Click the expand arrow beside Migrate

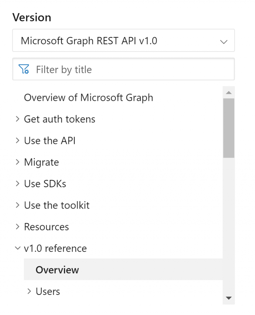(18, 162)
